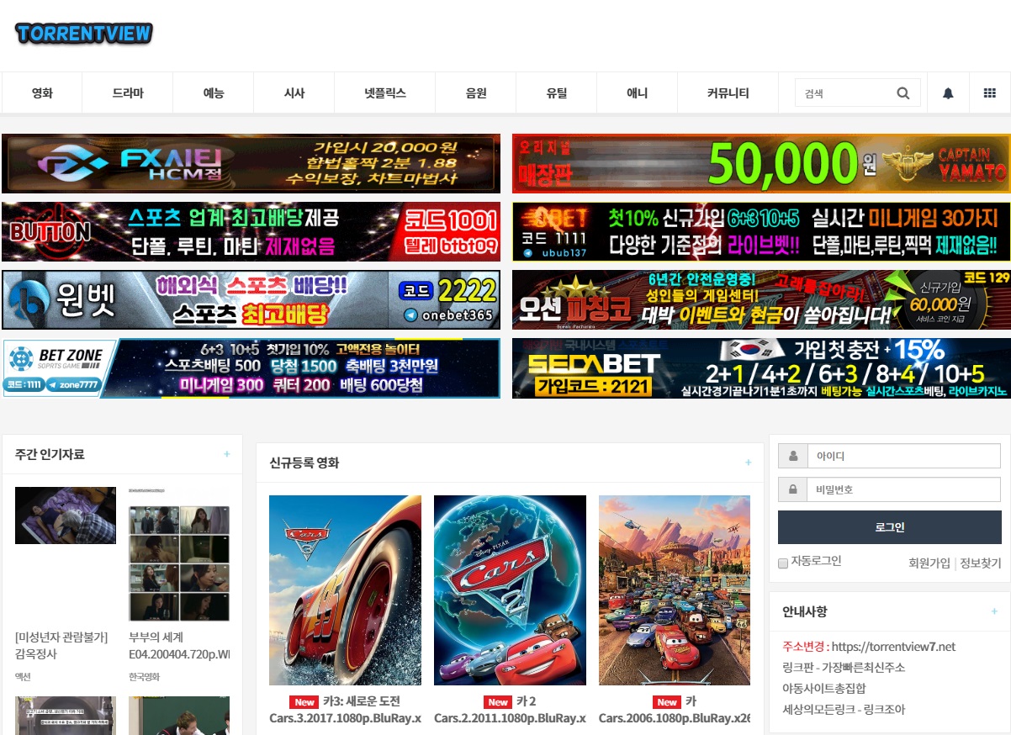Click the Captain Yamato 50,000원 banner
1011x735 pixels.
pyautogui.click(x=761, y=163)
